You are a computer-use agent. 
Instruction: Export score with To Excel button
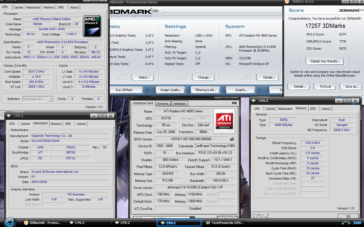pos(325,87)
